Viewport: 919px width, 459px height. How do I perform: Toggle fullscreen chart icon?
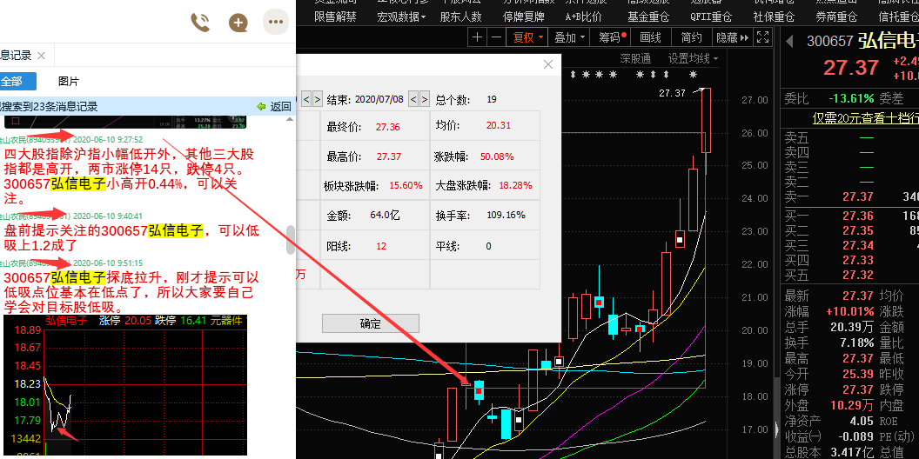763,37
